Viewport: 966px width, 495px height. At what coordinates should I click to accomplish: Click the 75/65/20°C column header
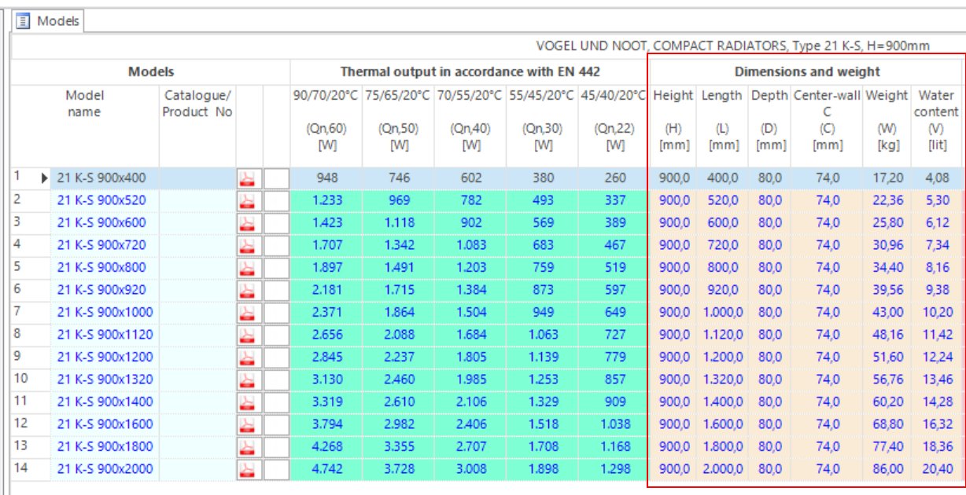(x=398, y=124)
